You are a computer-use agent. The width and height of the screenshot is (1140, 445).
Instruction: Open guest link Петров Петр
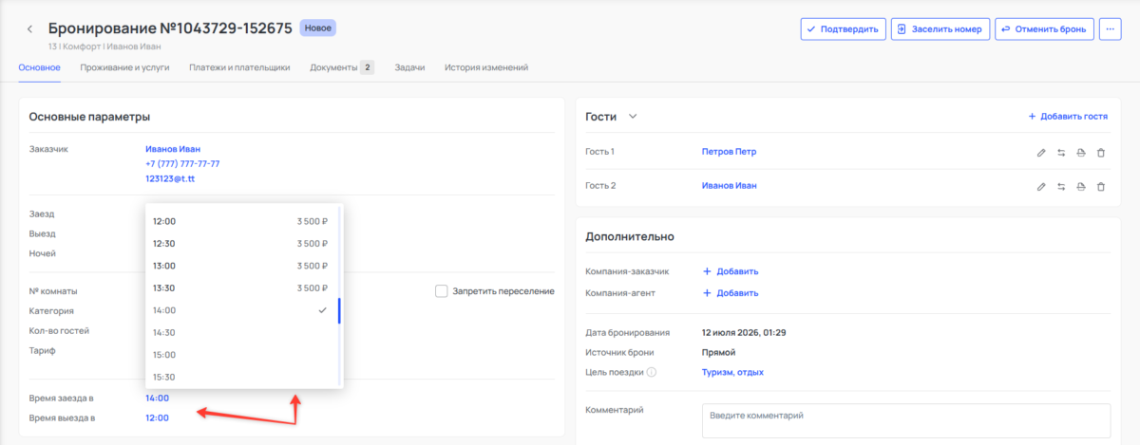pyautogui.click(x=729, y=152)
